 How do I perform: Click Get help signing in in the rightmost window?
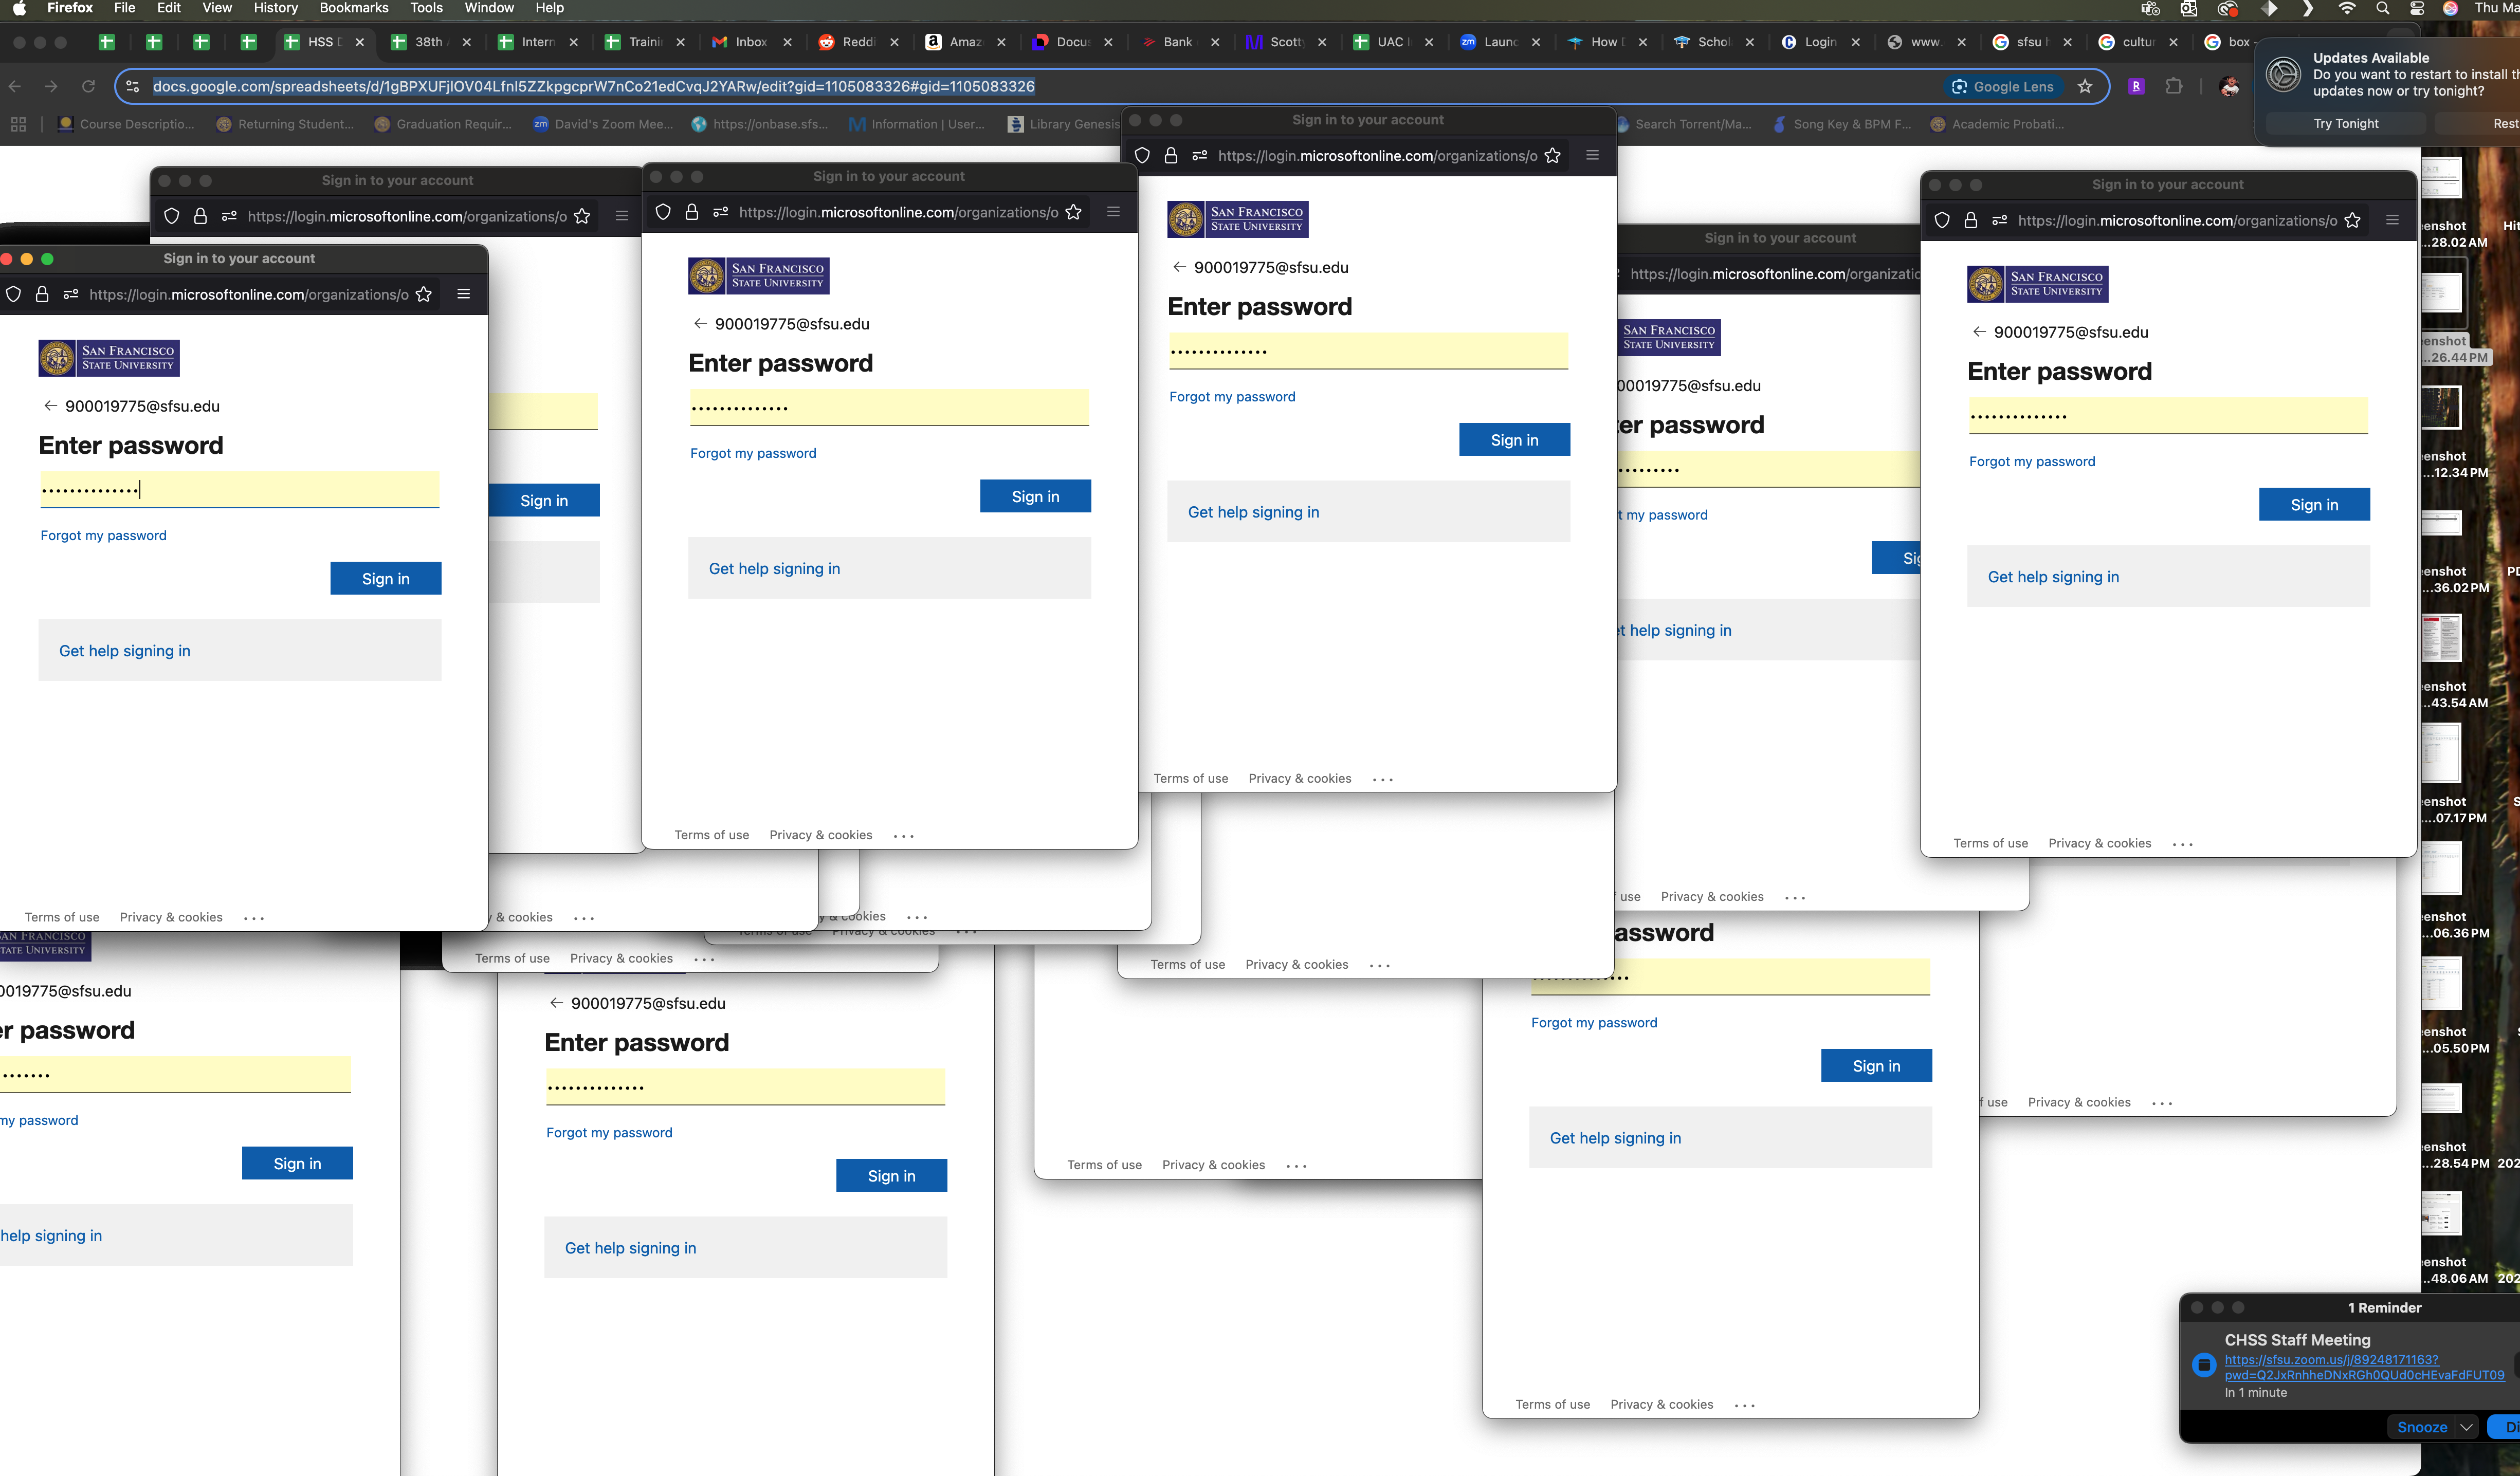pyautogui.click(x=2053, y=577)
